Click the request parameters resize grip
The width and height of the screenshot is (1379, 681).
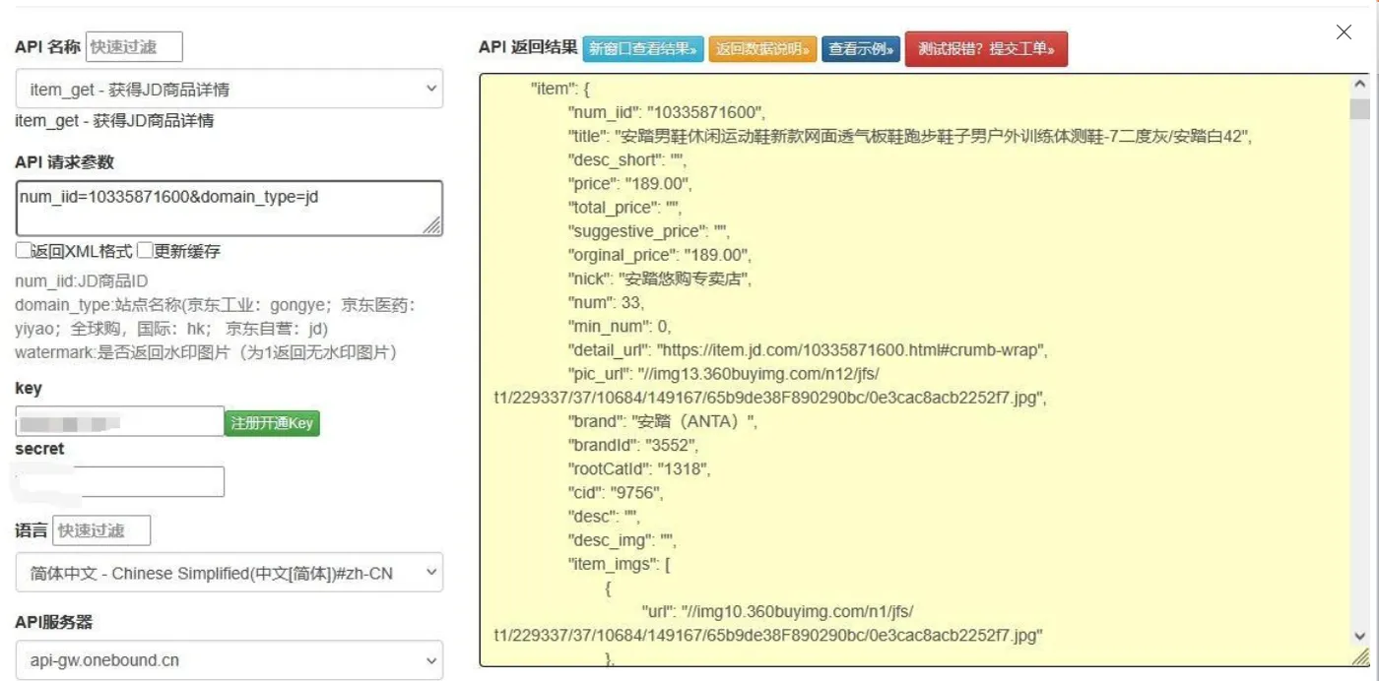pos(432,226)
